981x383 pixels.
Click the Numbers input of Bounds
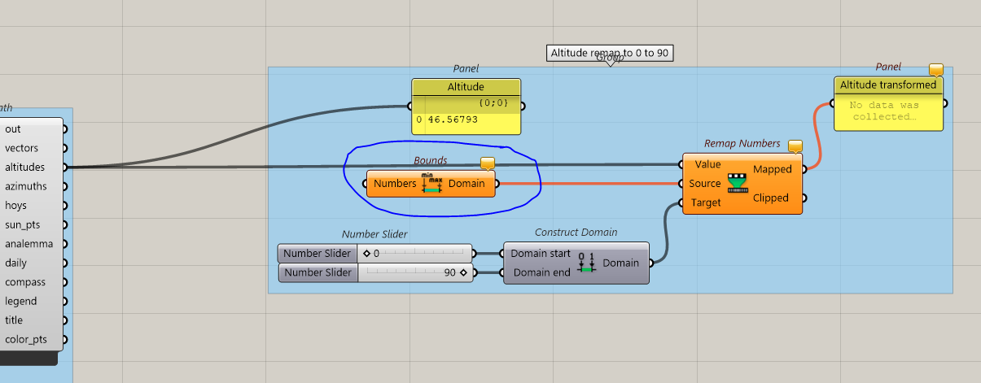pos(395,184)
